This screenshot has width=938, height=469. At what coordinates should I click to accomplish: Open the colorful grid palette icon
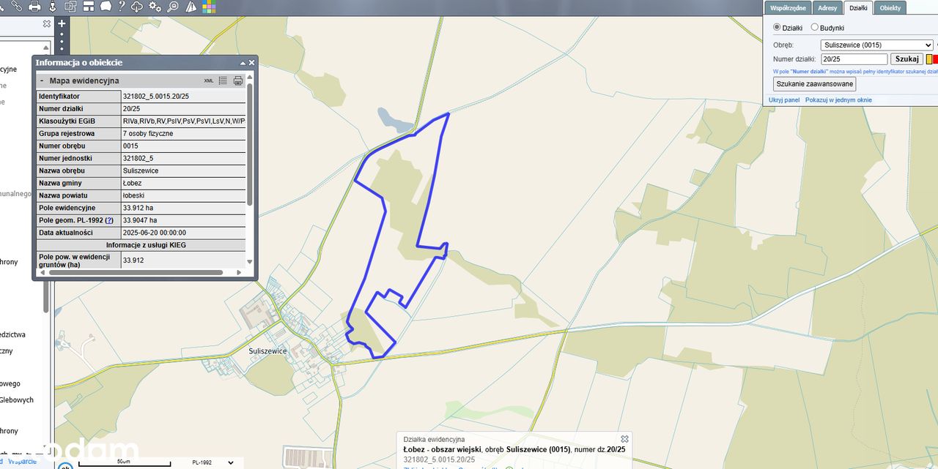(x=209, y=7)
